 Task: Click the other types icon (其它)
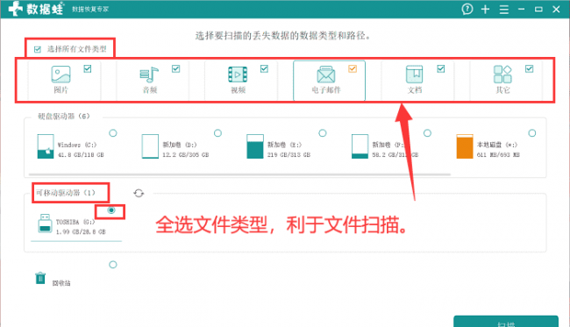[x=502, y=75]
